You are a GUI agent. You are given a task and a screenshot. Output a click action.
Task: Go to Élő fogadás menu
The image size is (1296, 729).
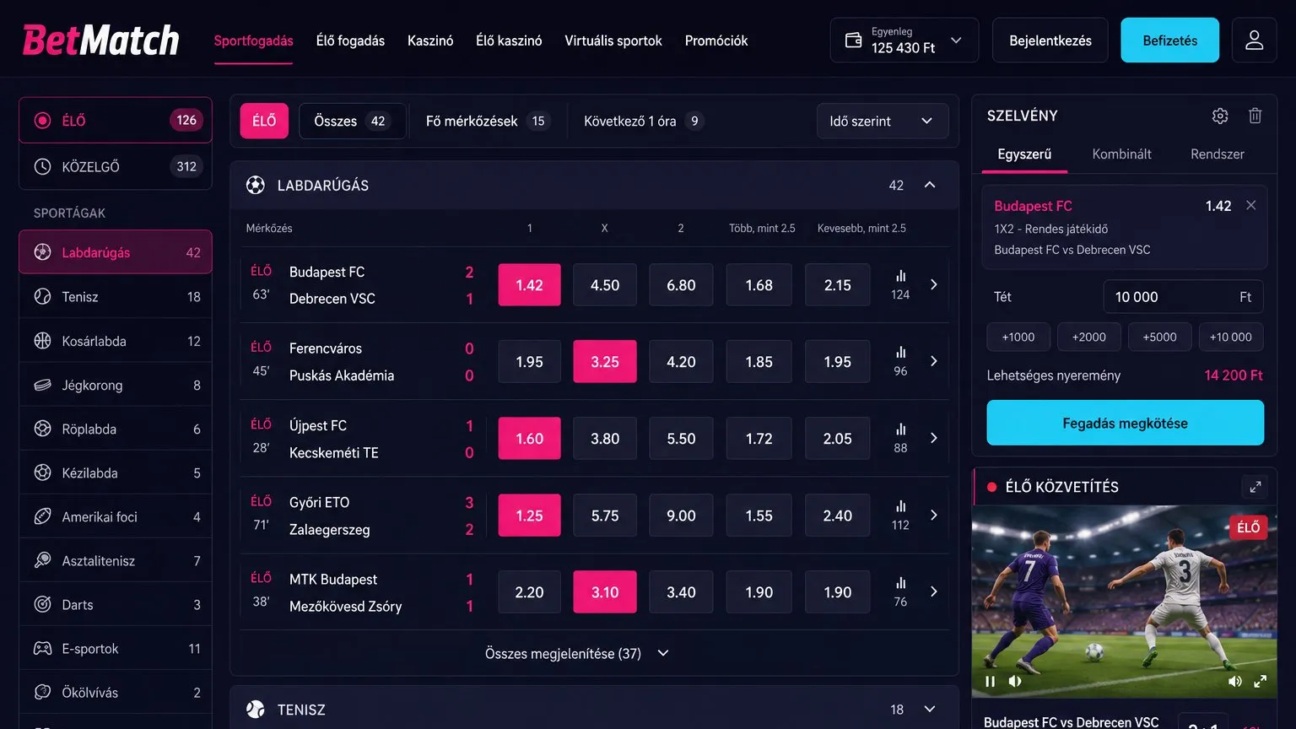pyautogui.click(x=350, y=40)
